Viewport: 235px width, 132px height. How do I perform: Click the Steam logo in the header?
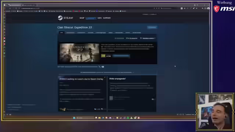(x=65, y=18)
